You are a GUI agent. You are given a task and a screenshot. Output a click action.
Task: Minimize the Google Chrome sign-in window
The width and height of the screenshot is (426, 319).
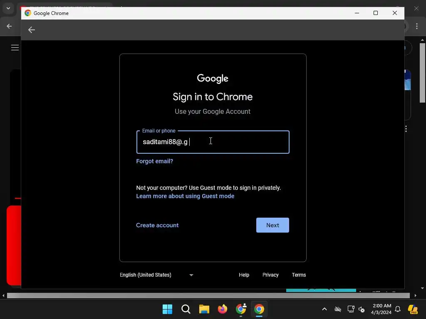pos(357,13)
